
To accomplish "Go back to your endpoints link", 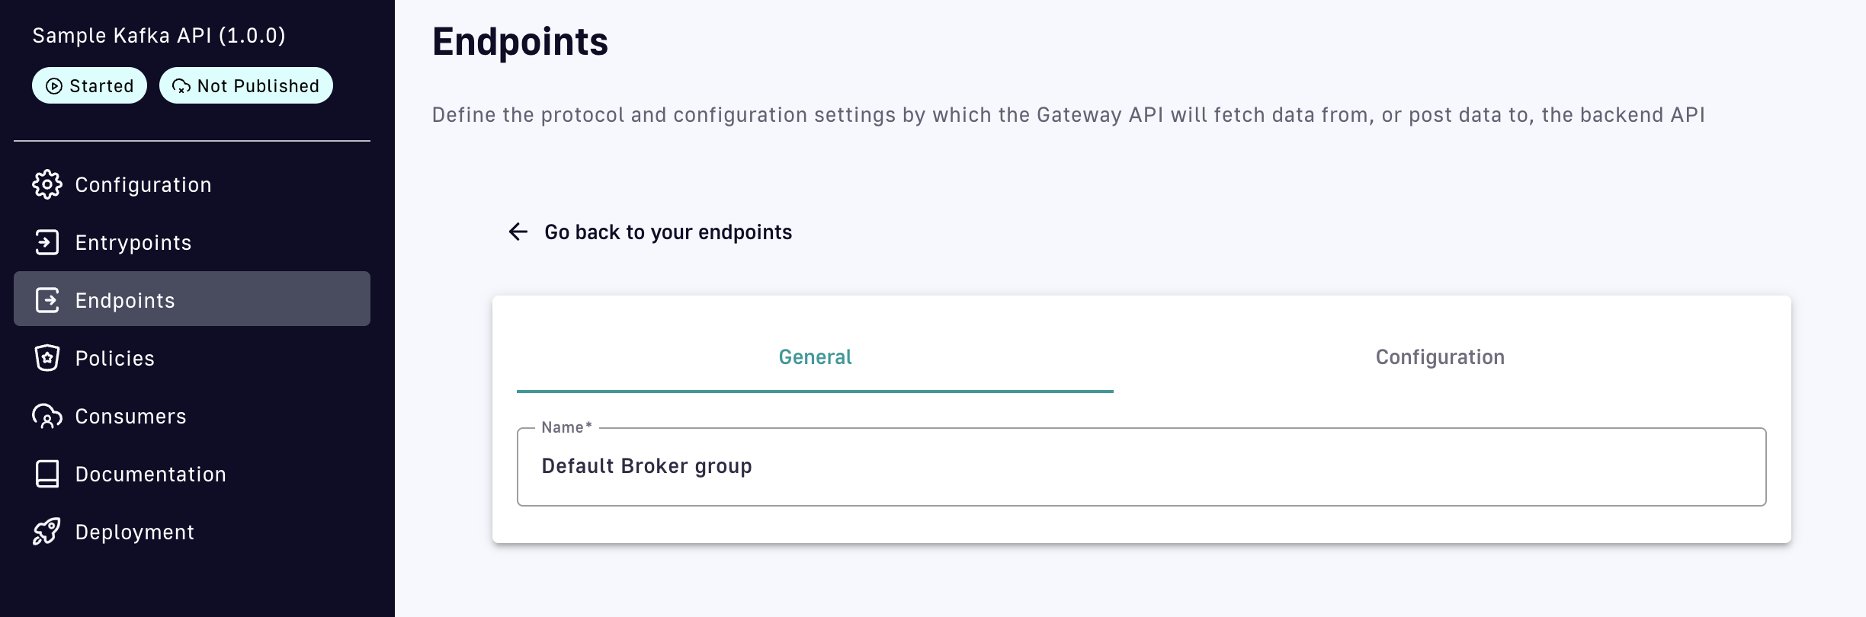I will tap(668, 232).
